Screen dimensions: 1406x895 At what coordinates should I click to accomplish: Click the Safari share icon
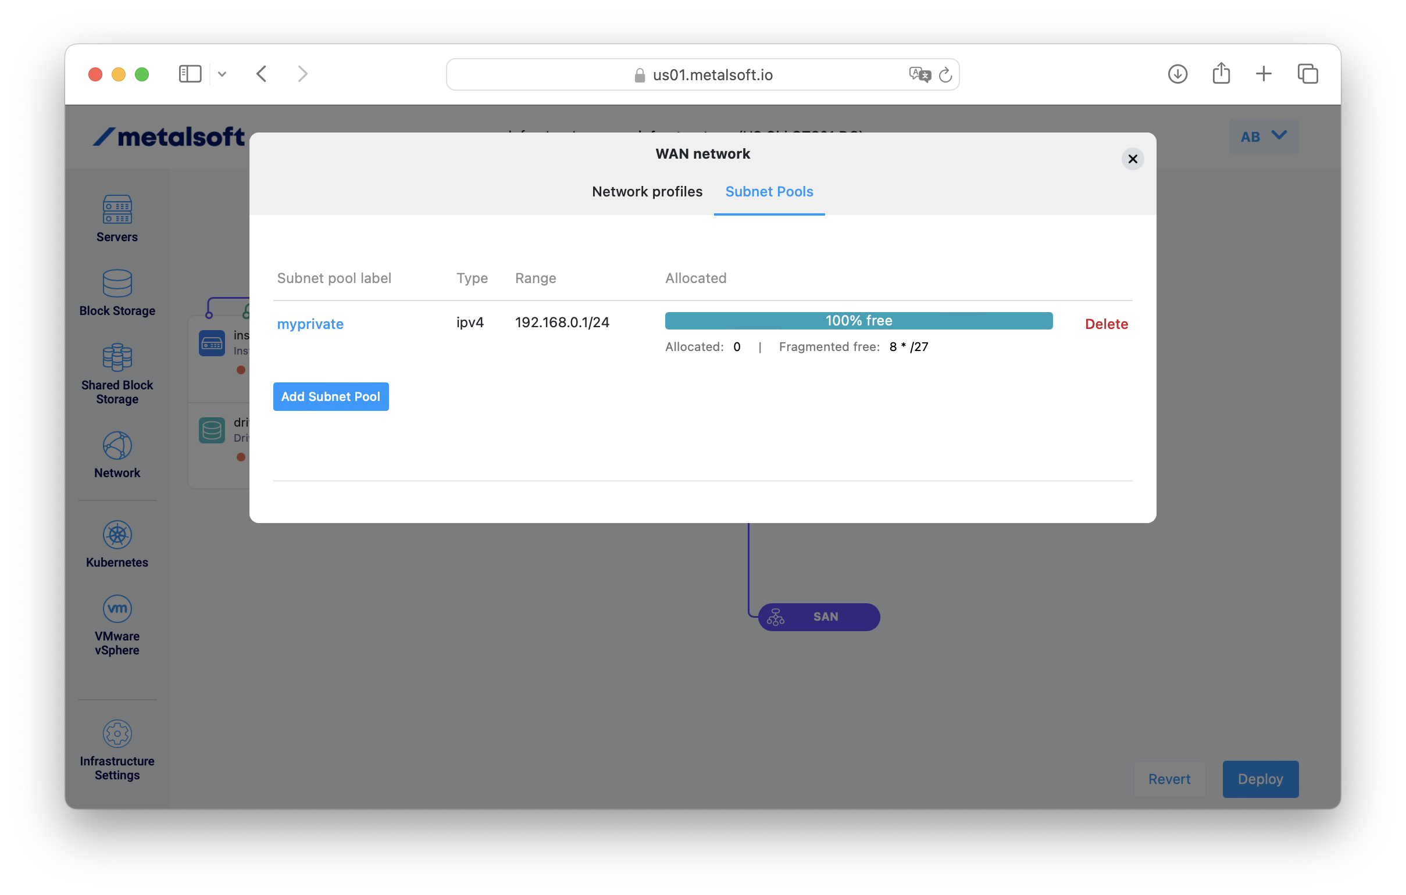point(1221,74)
